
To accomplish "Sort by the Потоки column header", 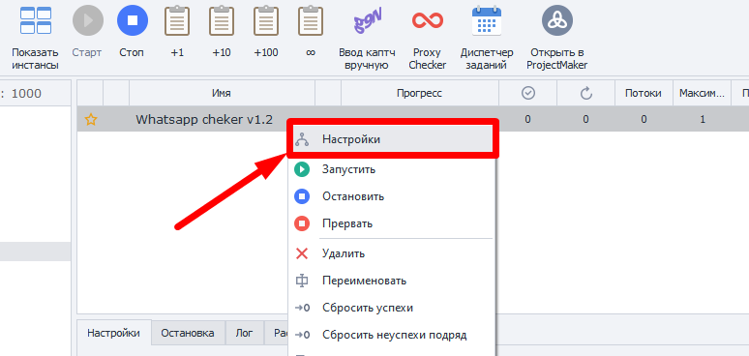I will tap(644, 93).
